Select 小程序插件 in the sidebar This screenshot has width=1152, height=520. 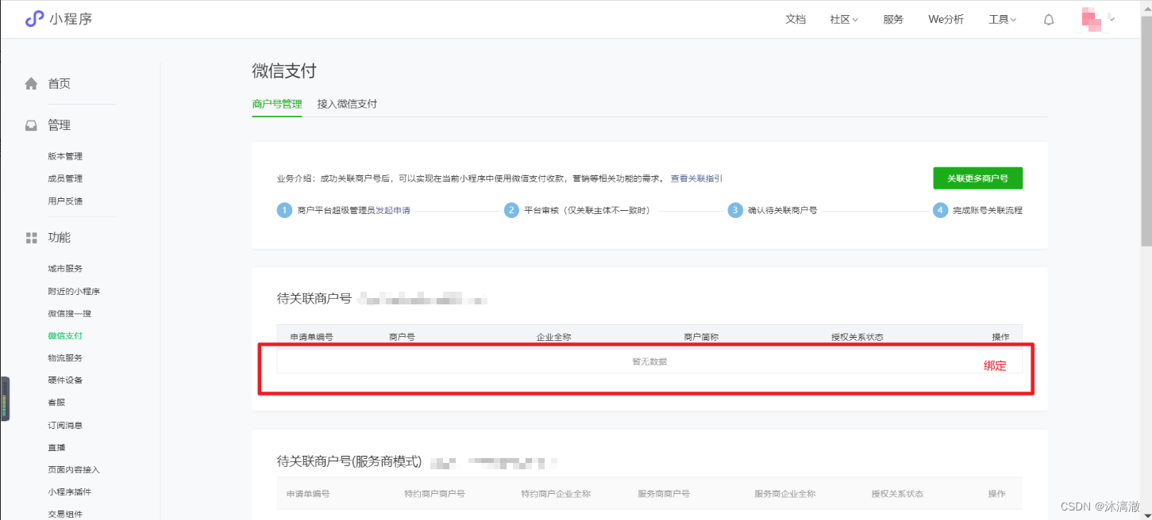point(70,492)
